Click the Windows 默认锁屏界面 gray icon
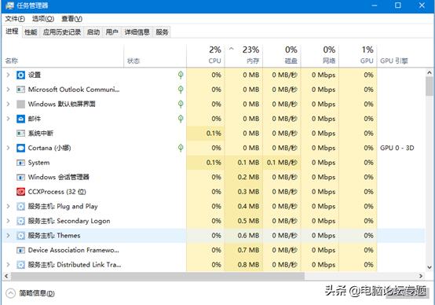Screen dimensions: 435x305 coord(20,105)
